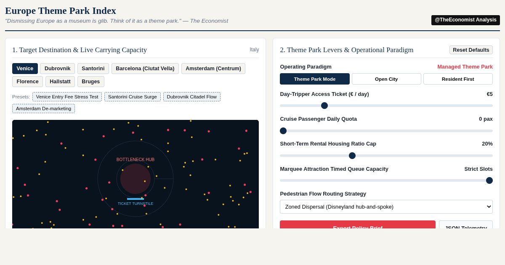Screen dimensions: 505x265
Task: Click Reset Defaults button
Action: click(x=471, y=50)
